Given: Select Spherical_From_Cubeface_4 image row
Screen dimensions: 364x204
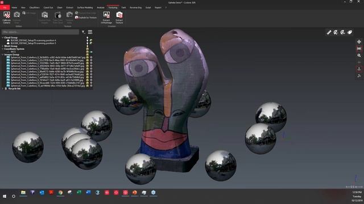Looking at the screenshot, I should (47, 69).
